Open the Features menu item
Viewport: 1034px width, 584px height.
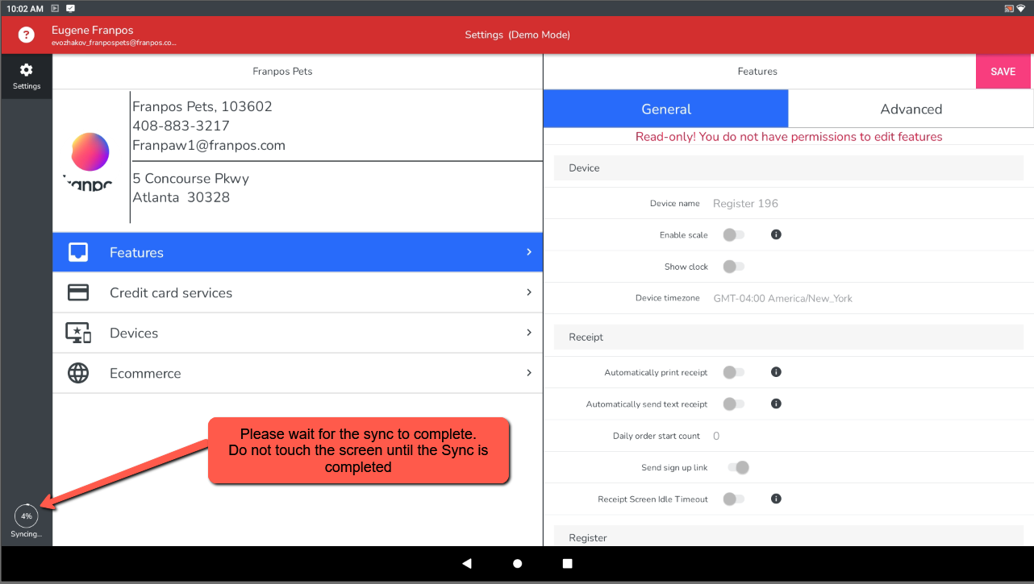click(298, 252)
